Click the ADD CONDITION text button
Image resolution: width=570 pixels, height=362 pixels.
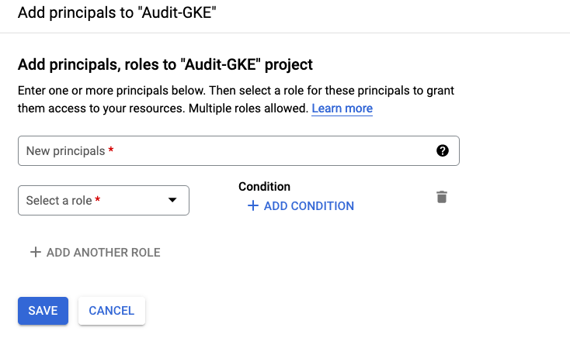[x=308, y=206]
